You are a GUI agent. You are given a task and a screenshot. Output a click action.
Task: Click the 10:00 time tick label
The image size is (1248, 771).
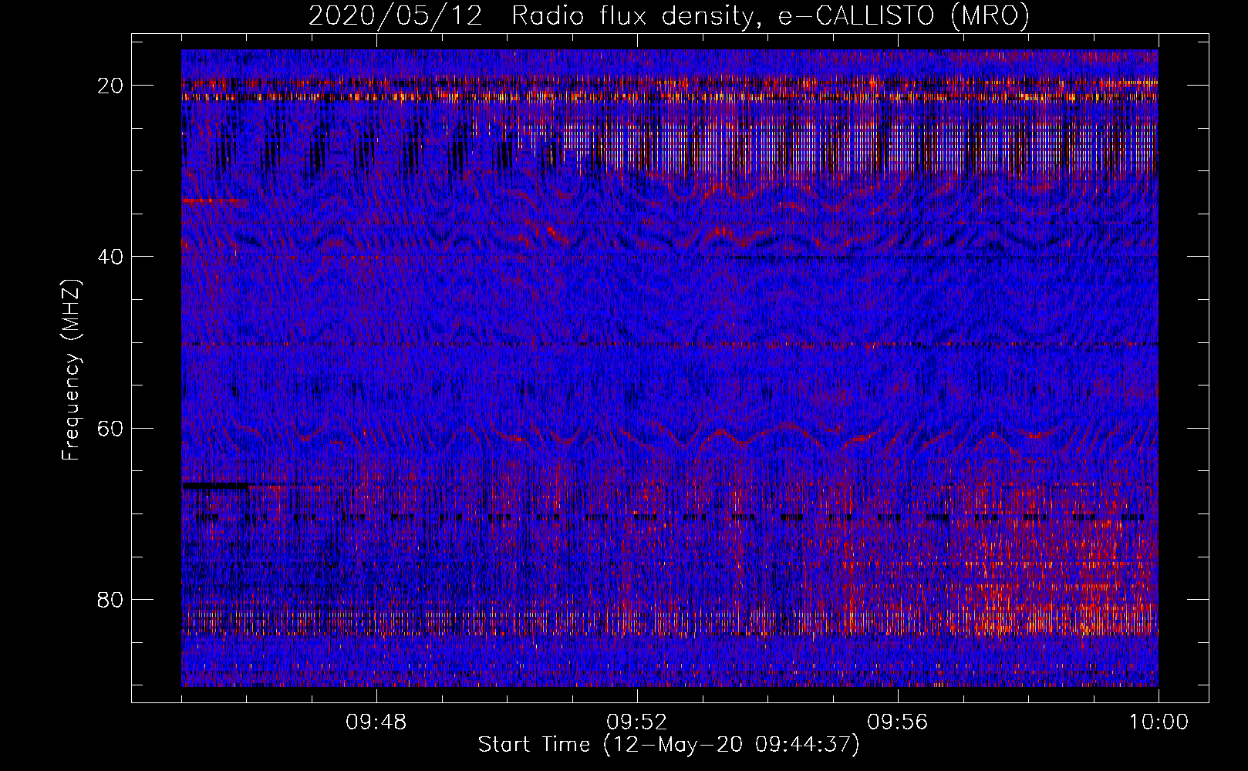point(1159,722)
